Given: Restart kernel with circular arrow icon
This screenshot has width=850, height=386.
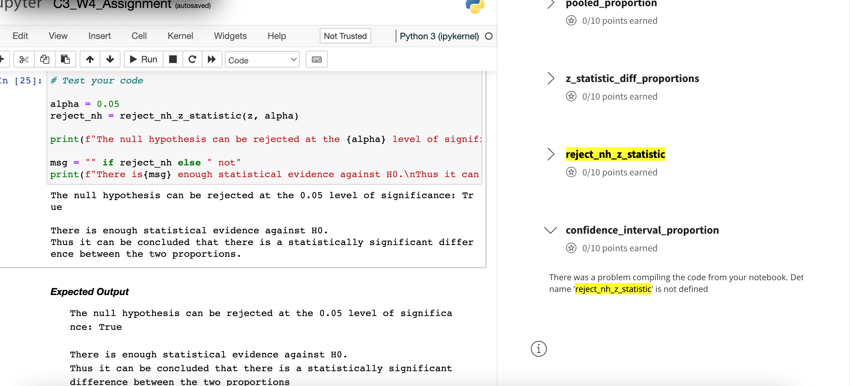Looking at the screenshot, I should [192, 60].
